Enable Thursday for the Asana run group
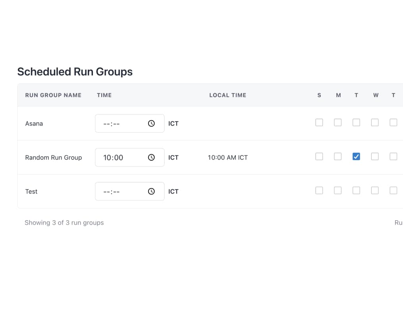Screen dimensions: 403x318 click(x=393, y=122)
